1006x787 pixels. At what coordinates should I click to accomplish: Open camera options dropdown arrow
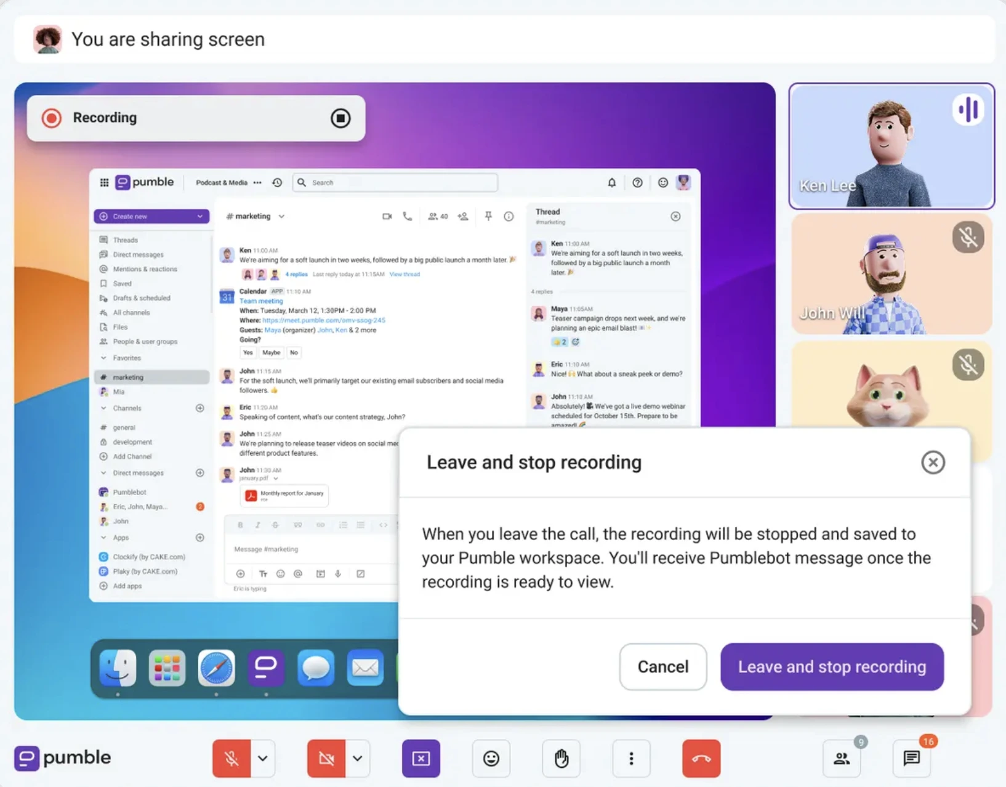click(x=358, y=758)
